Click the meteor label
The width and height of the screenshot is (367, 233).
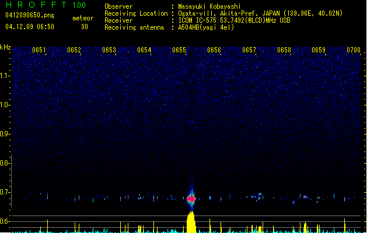(83, 18)
